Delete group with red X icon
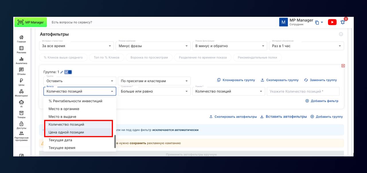 click(x=343, y=66)
